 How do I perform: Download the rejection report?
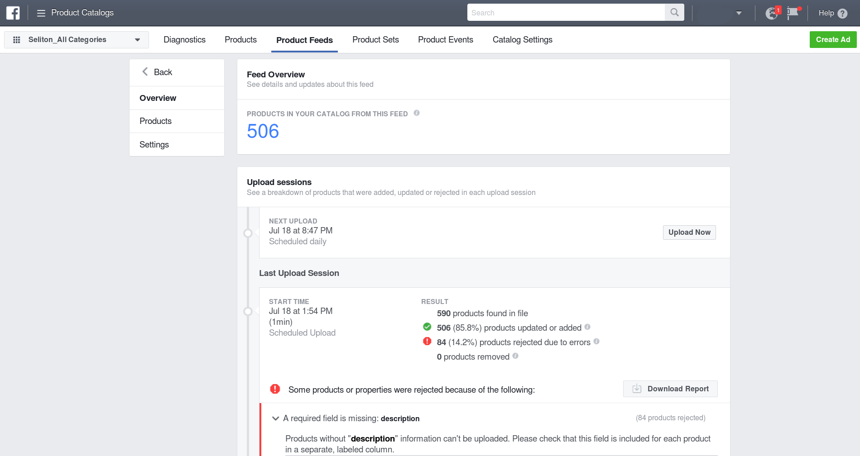pyautogui.click(x=670, y=389)
